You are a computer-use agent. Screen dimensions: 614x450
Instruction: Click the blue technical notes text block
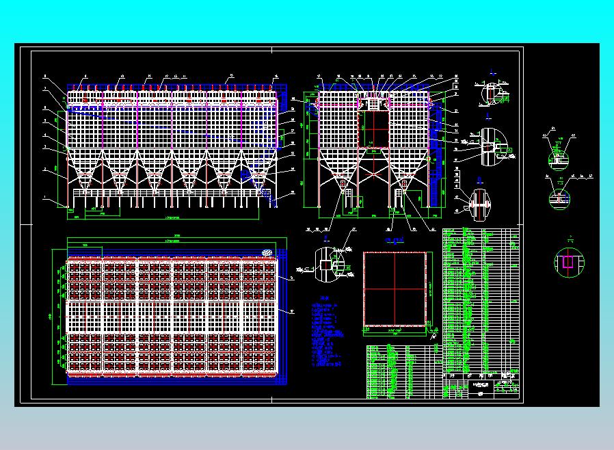(x=328, y=332)
